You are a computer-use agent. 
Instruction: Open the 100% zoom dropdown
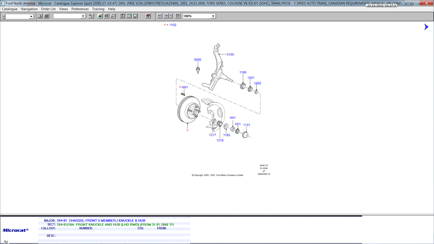[213, 16]
